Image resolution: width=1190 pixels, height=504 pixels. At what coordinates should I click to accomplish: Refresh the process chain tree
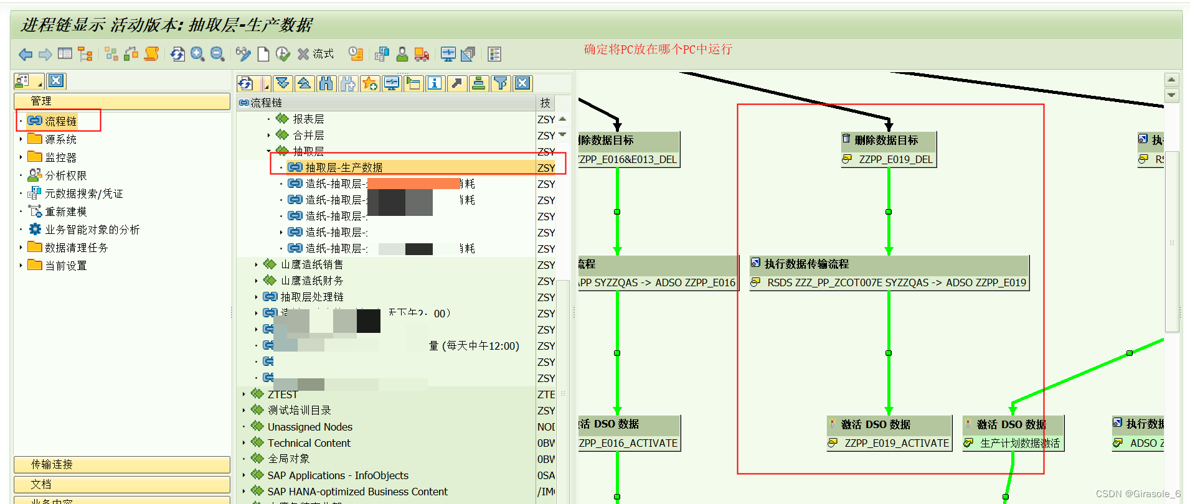point(245,83)
